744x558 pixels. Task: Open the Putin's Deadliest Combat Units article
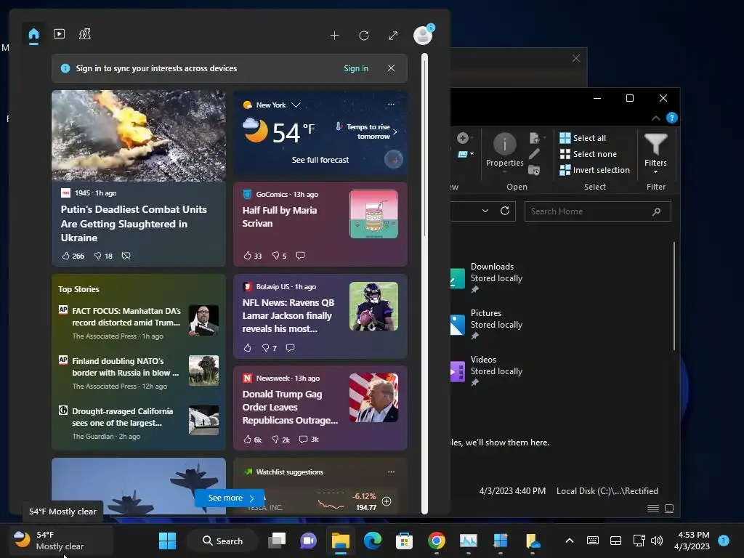[134, 224]
